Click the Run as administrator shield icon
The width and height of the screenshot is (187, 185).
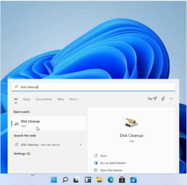click(x=96, y=163)
